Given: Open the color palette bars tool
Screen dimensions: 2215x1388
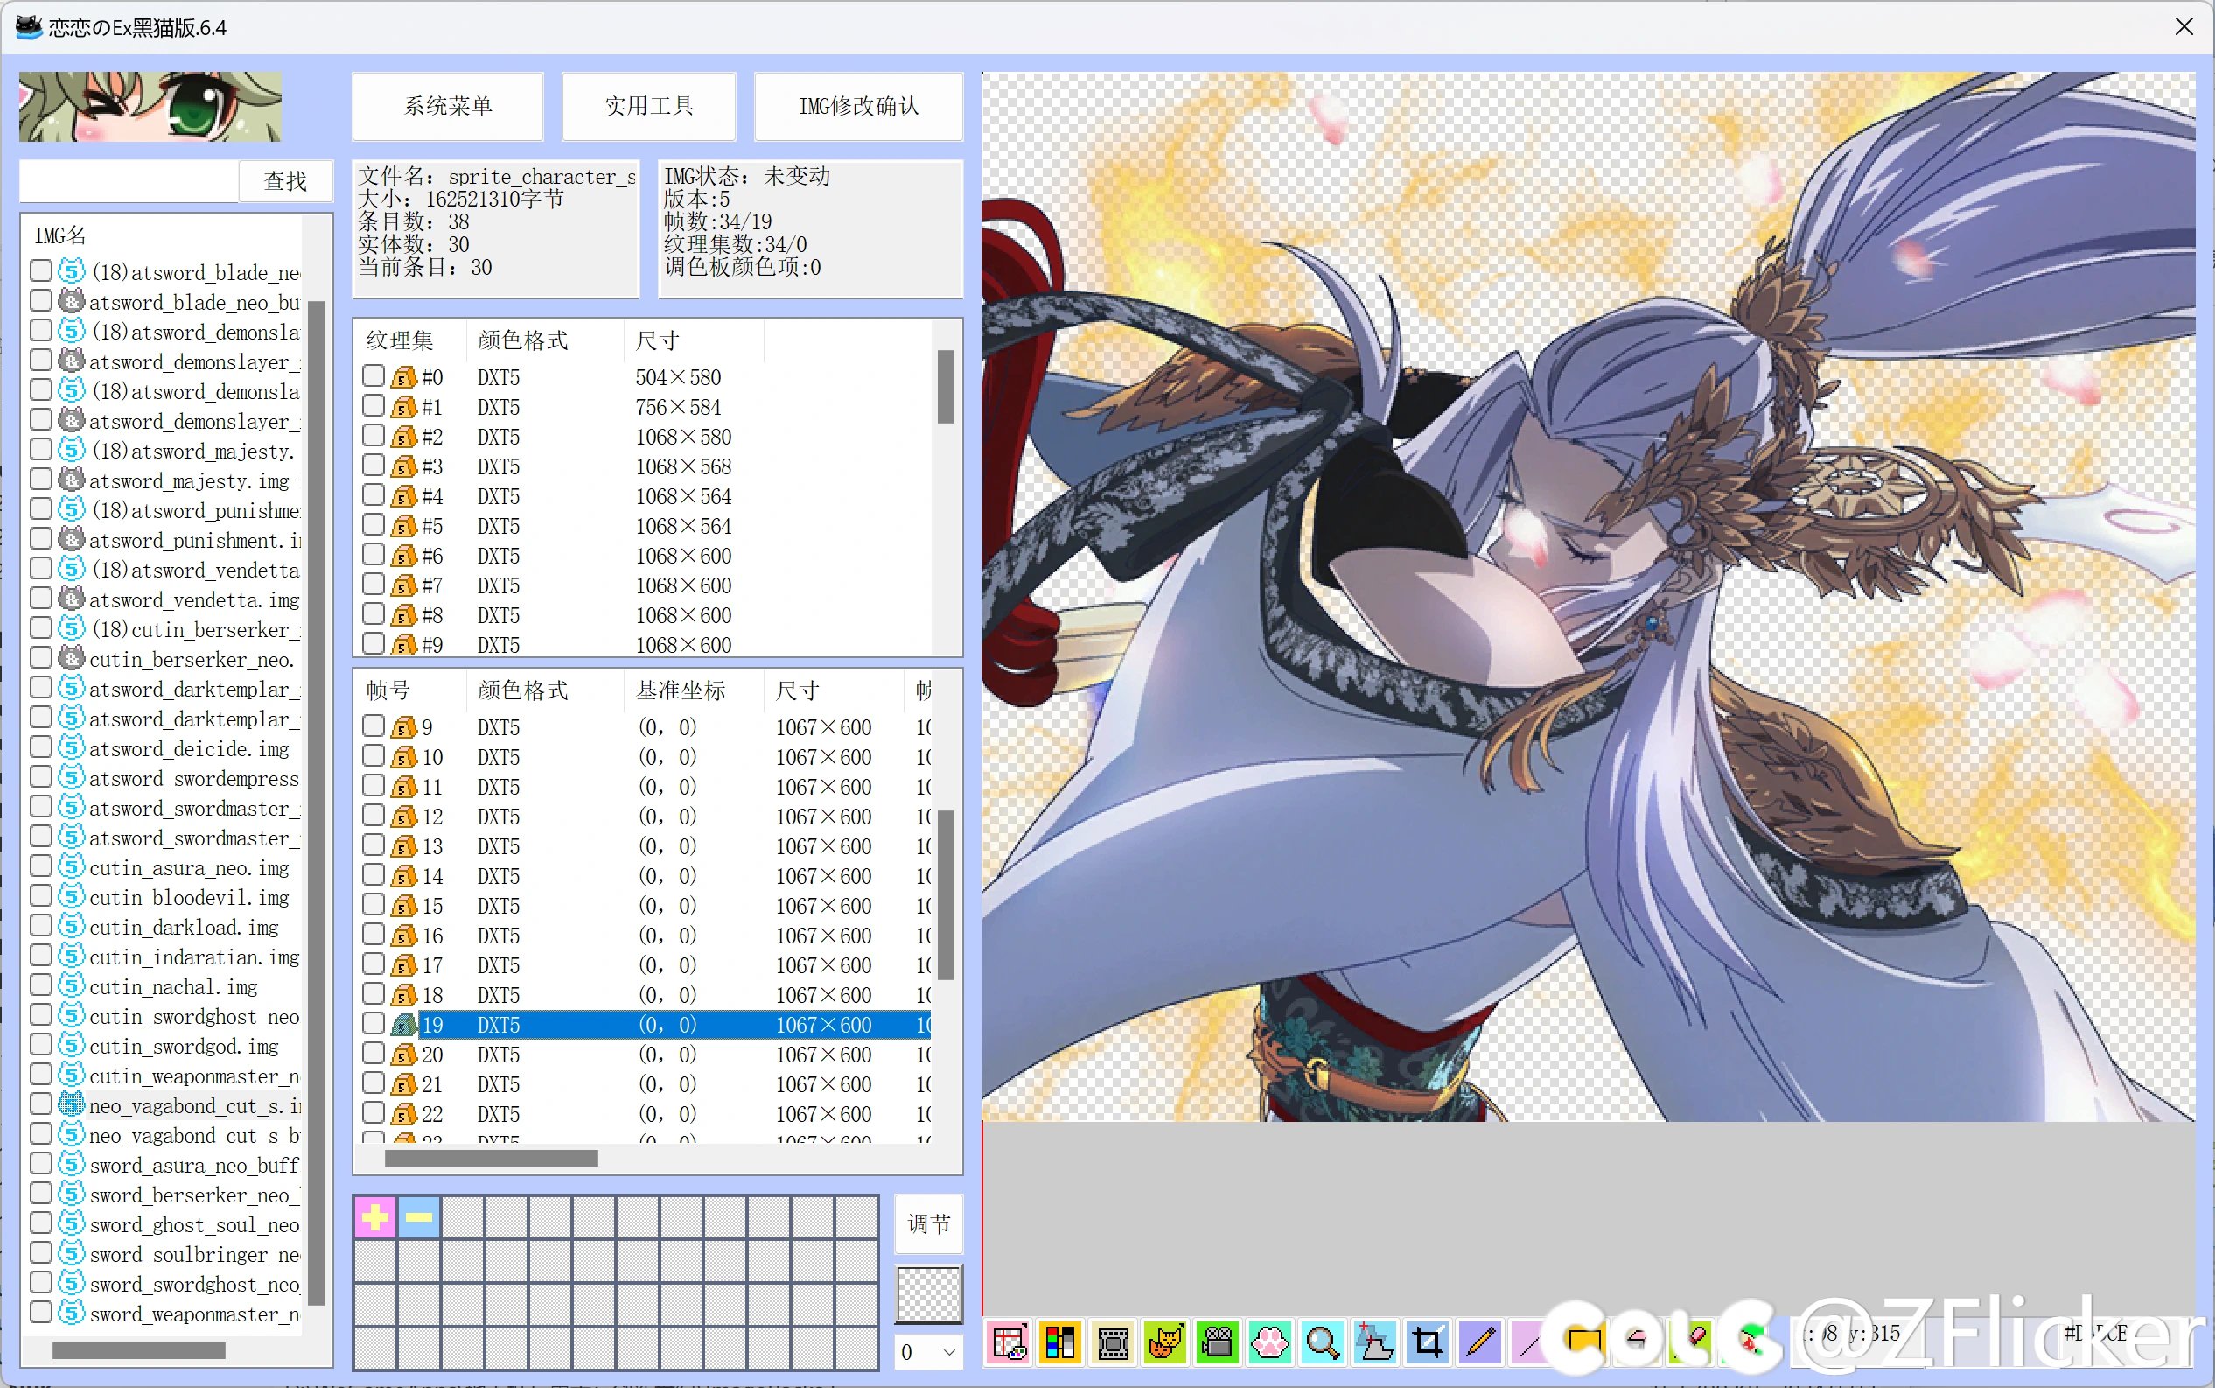Looking at the screenshot, I should click(1059, 1342).
